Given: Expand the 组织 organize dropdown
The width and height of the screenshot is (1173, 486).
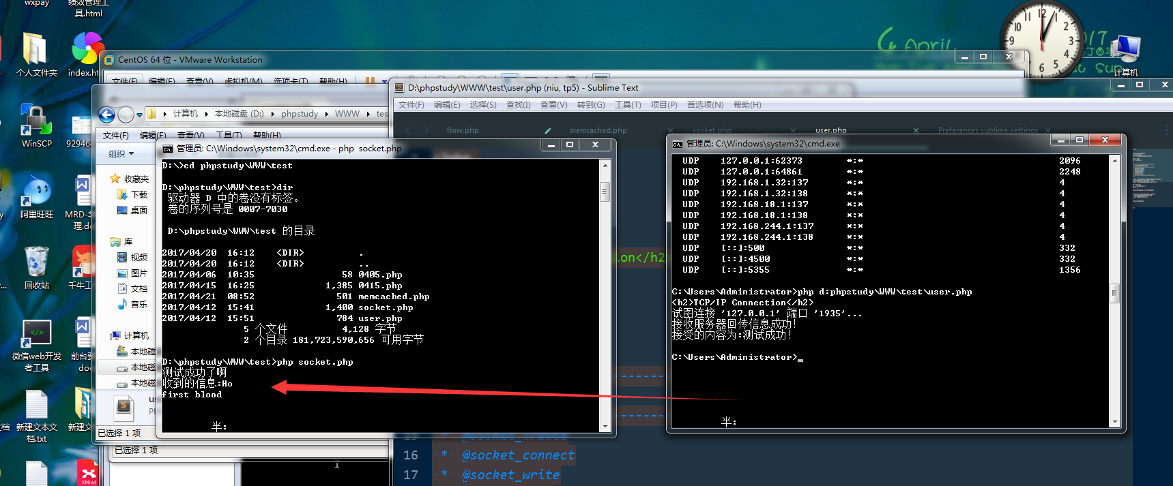Looking at the screenshot, I should point(121,154).
